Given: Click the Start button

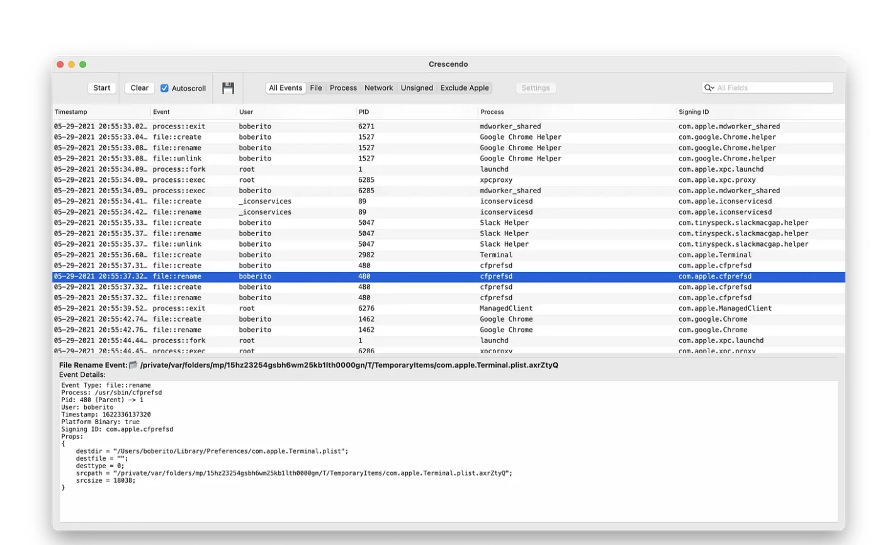Looking at the screenshot, I should coord(102,88).
